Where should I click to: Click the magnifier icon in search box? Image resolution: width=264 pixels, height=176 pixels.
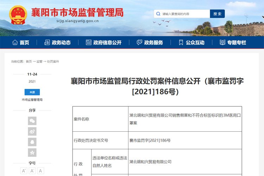158,14
